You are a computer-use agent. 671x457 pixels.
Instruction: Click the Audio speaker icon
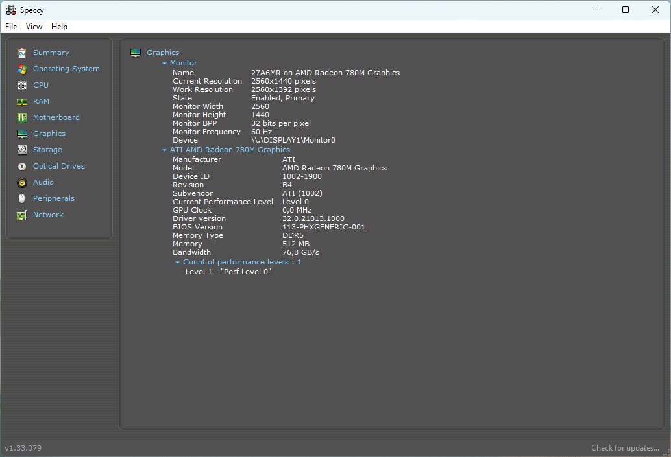(x=22, y=183)
